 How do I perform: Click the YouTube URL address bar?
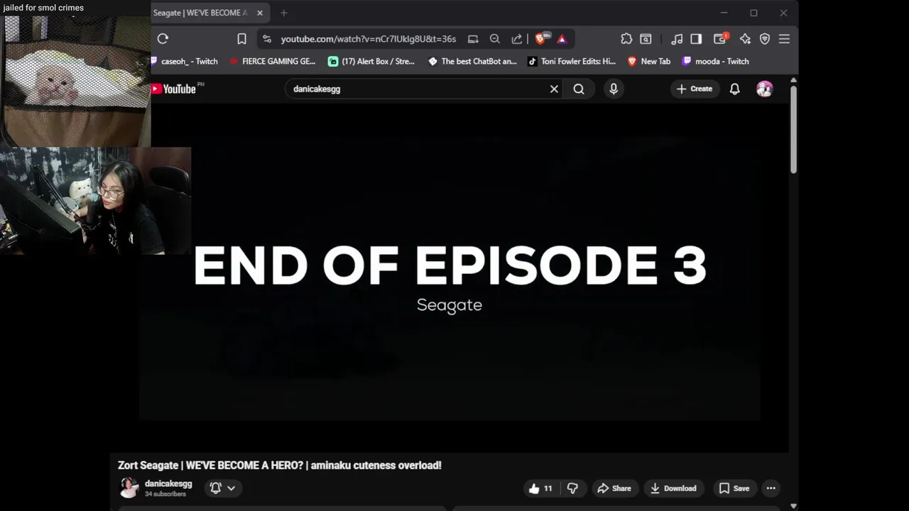point(368,39)
